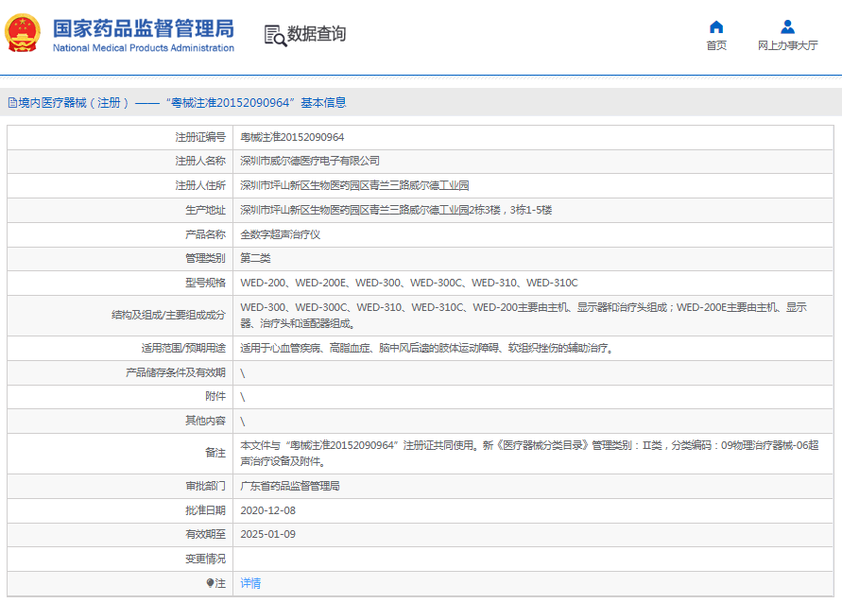The width and height of the screenshot is (842, 603).
Task: Click the 产品名称 label
Action: pyautogui.click(x=206, y=234)
